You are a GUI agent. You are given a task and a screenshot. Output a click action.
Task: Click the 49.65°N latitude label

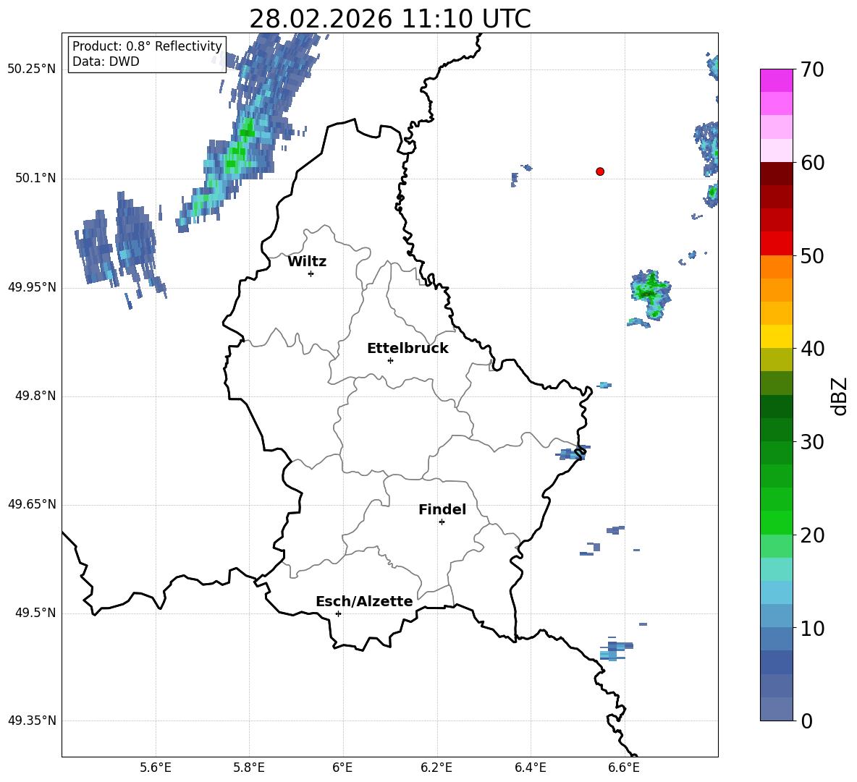pyautogui.click(x=32, y=504)
